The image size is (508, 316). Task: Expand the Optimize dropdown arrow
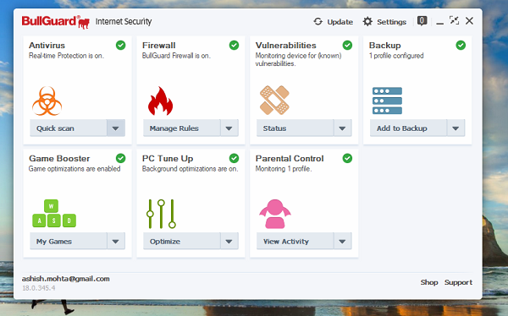point(229,242)
